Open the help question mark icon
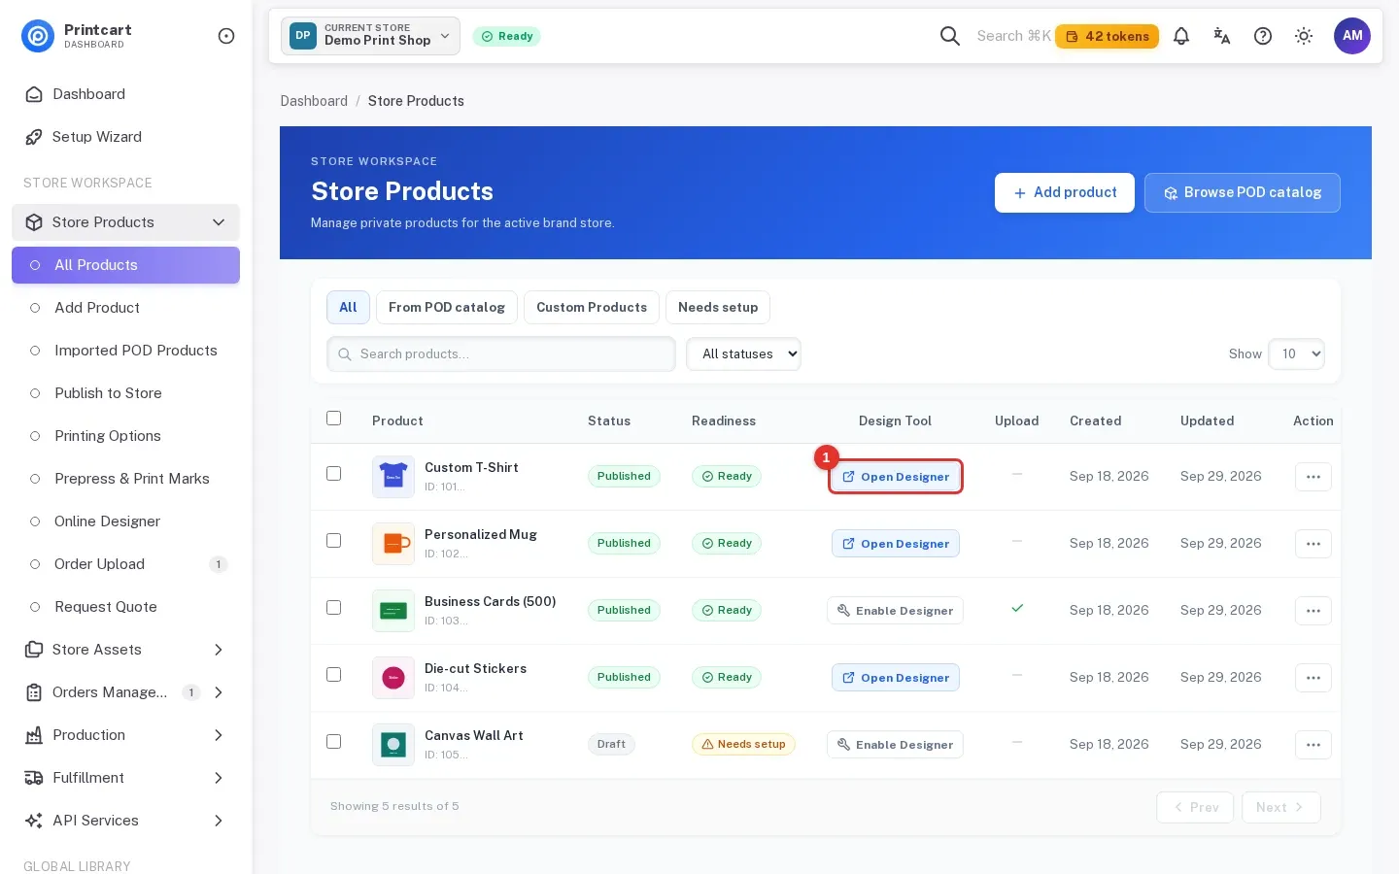The width and height of the screenshot is (1399, 874). click(x=1263, y=36)
